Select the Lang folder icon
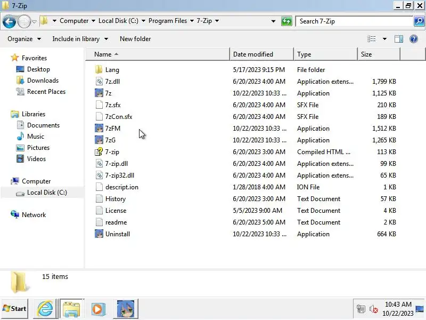 tap(99, 70)
